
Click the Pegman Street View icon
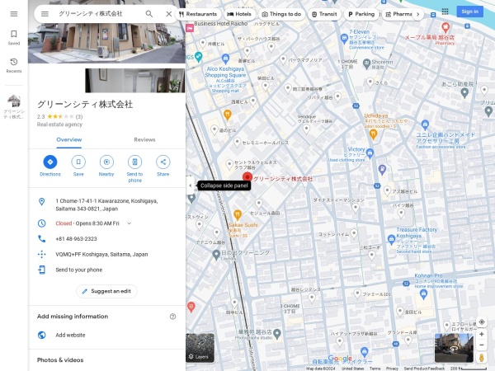pyautogui.click(x=482, y=358)
